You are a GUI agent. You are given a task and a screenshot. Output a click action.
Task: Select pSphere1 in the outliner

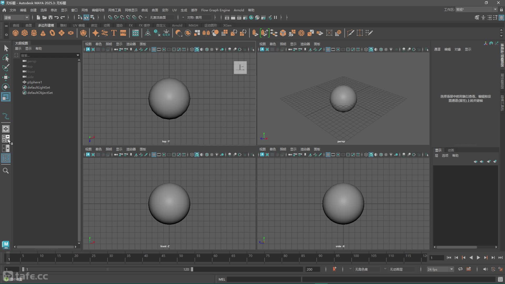pos(34,82)
